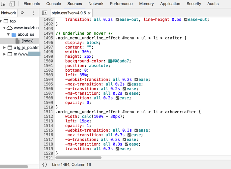Click the easing icon on transition line 1508
Image resolution: width=231 pixels, height=169 pixels.
tap(117, 98)
